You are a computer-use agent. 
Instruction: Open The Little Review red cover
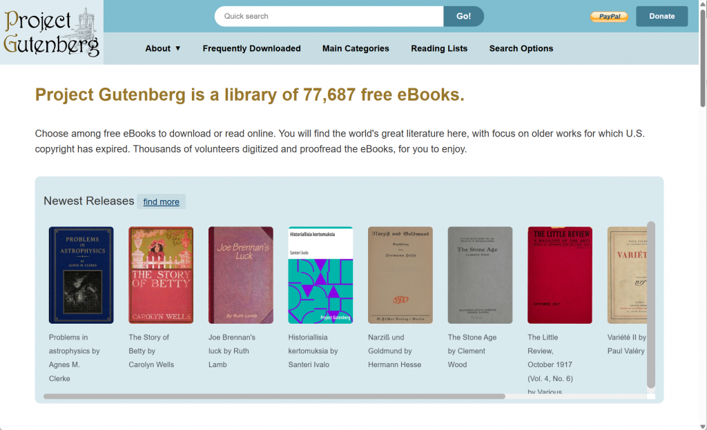click(x=560, y=275)
